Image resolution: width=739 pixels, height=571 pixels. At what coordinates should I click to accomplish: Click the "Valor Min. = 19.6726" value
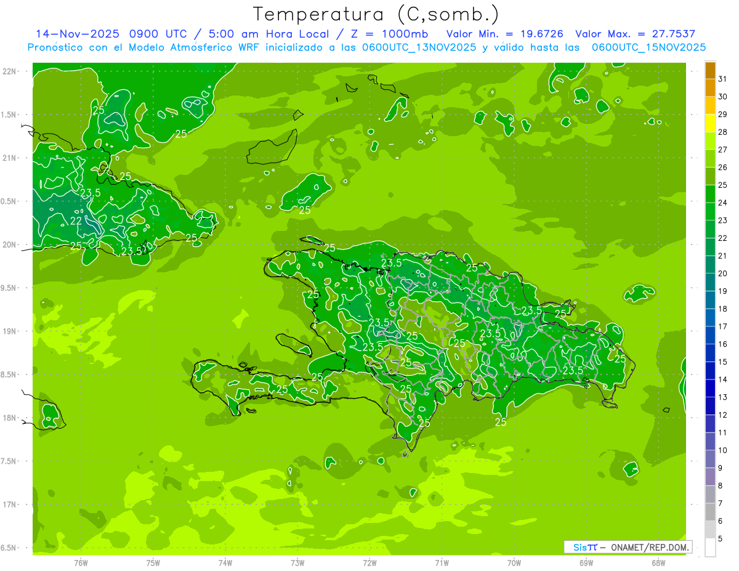click(x=505, y=34)
